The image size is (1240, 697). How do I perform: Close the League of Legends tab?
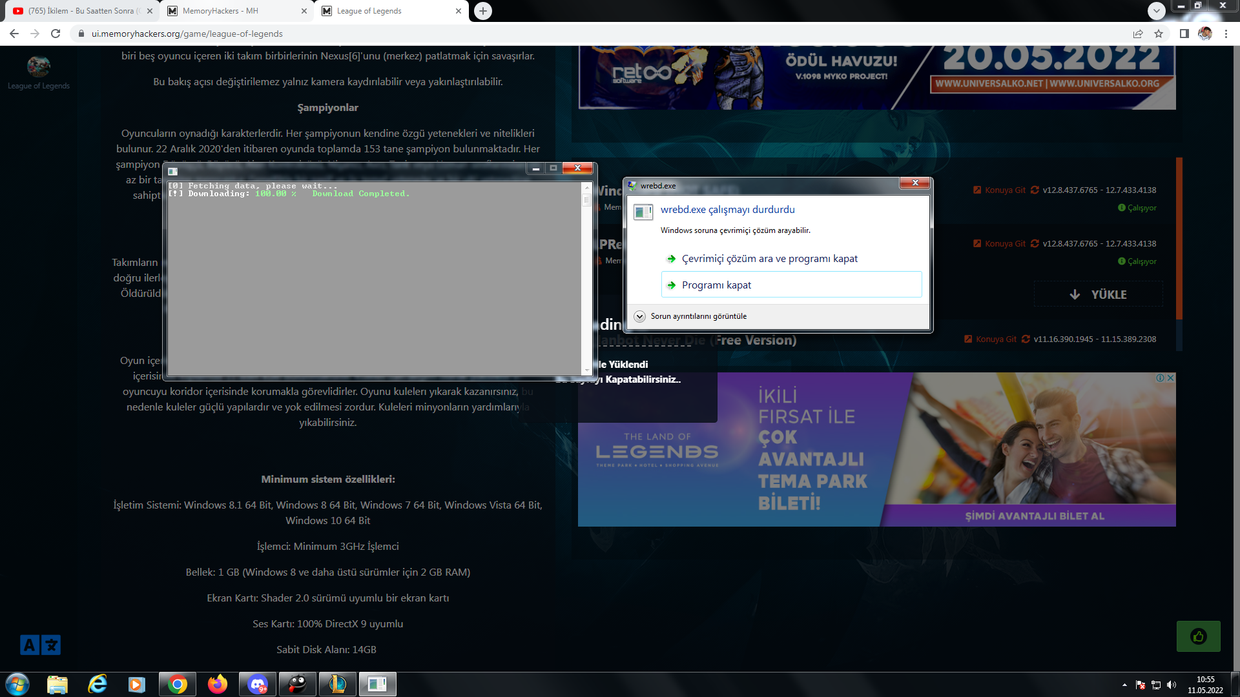[x=459, y=11]
